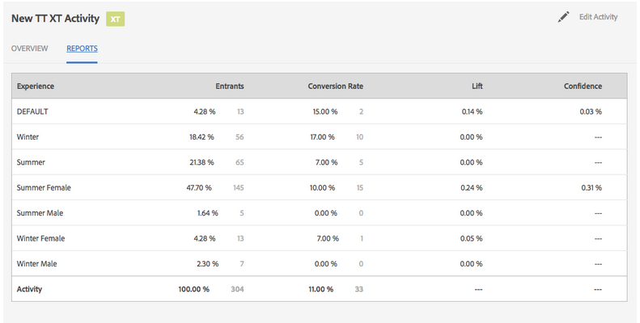Click the pencil edit icon
640x323 pixels.
[x=564, y=17]
